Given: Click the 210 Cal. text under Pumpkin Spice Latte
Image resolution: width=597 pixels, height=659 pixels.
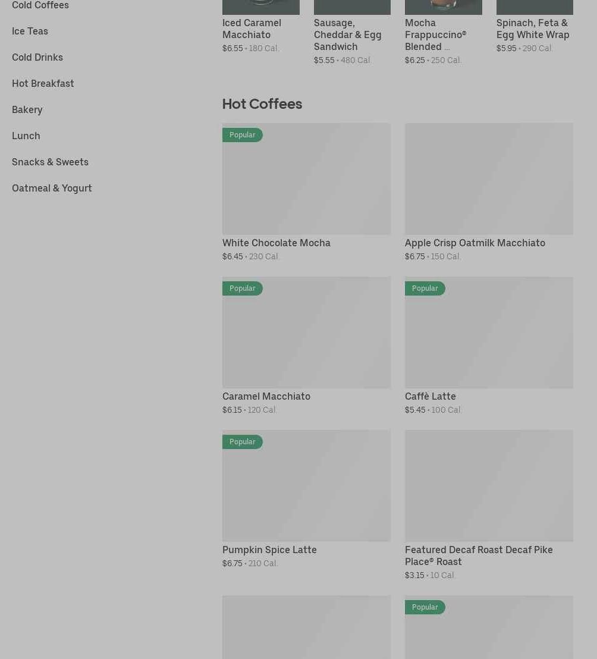Looking at the screenshot, I should [263, 563].
